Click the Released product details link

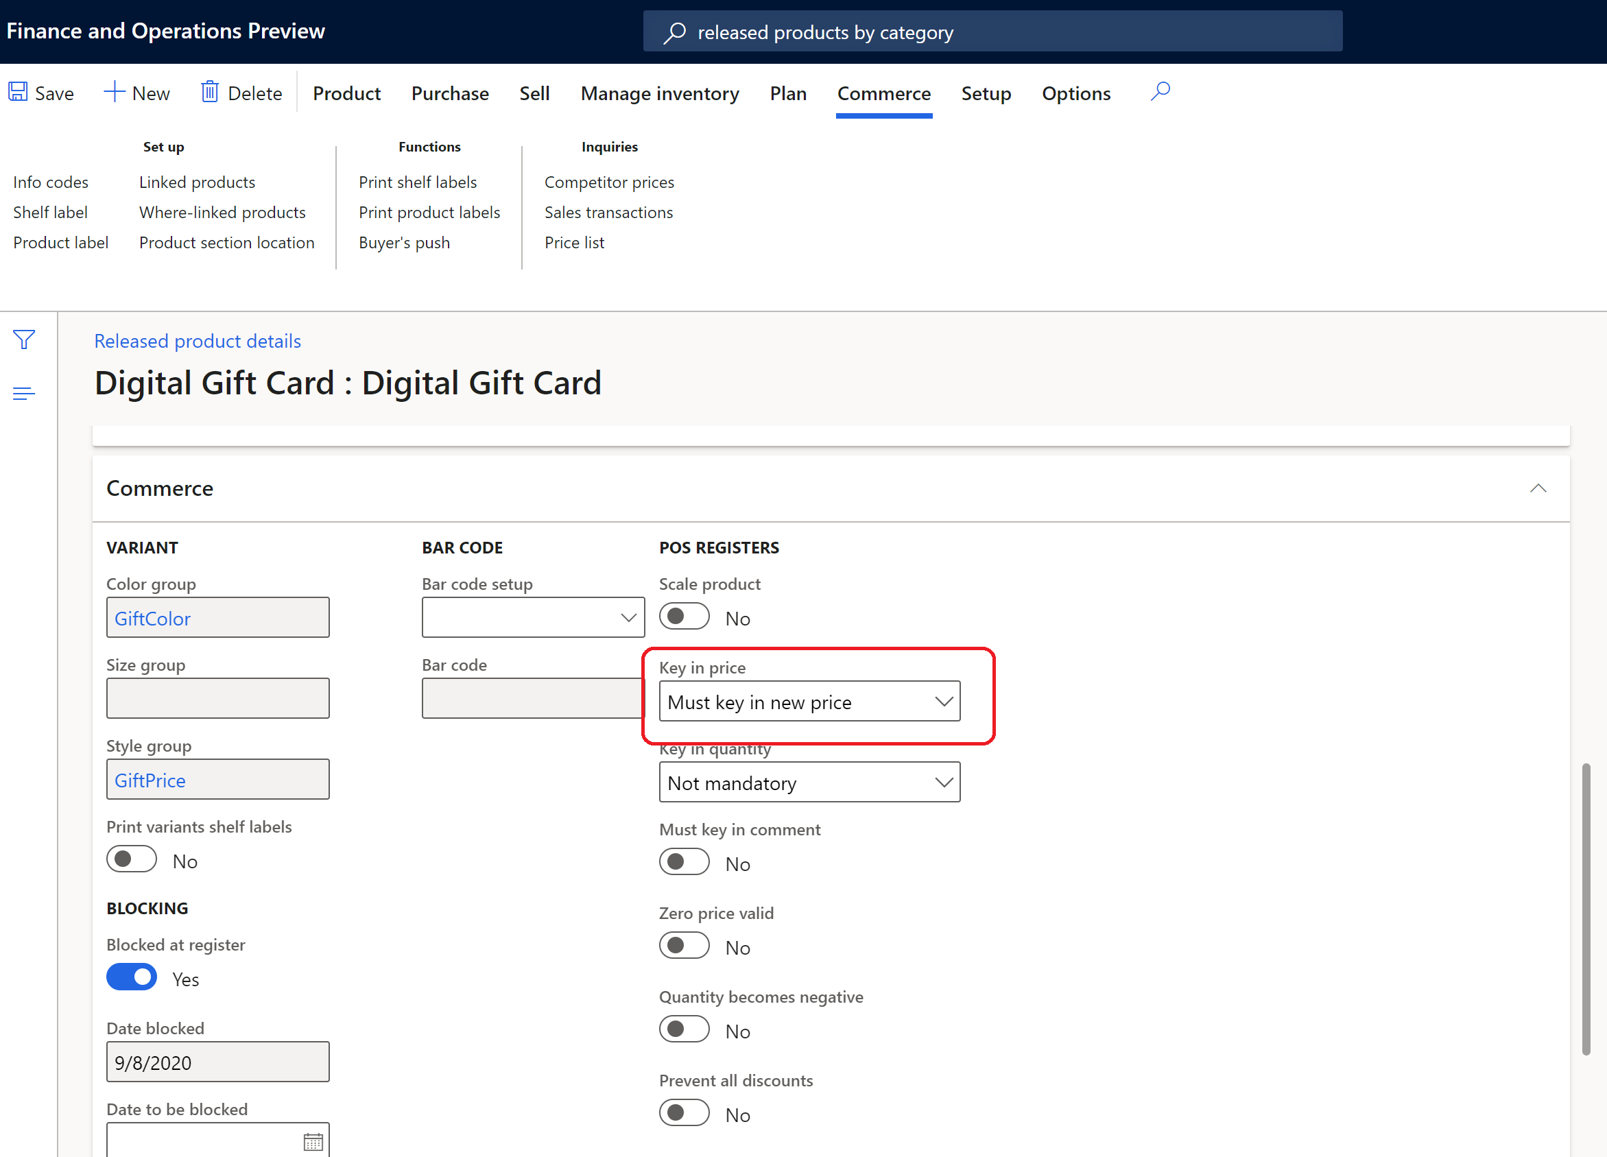click(x=196, y=341)
